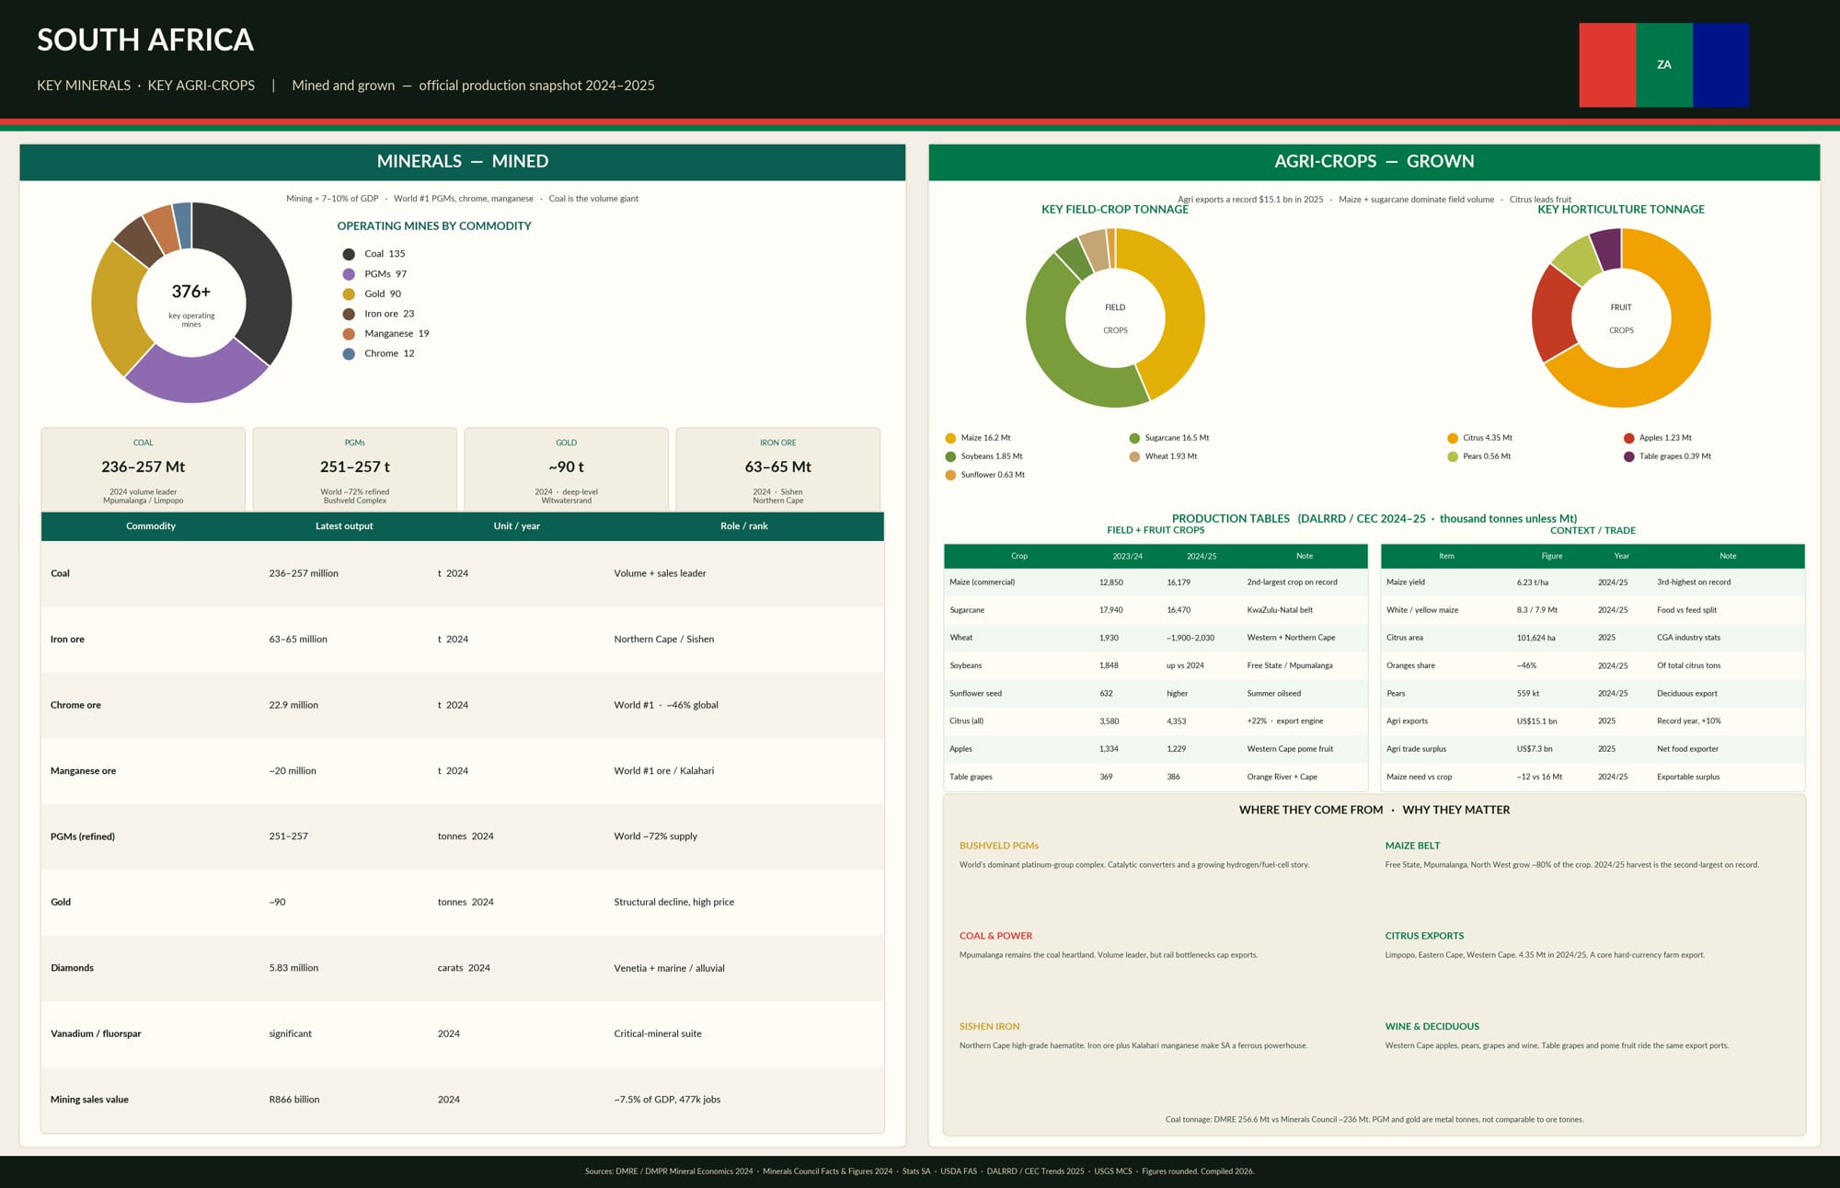The image size is (1840, 1188).
Task: Click the Coal legend color dot
Action: [x=349, y=254]
